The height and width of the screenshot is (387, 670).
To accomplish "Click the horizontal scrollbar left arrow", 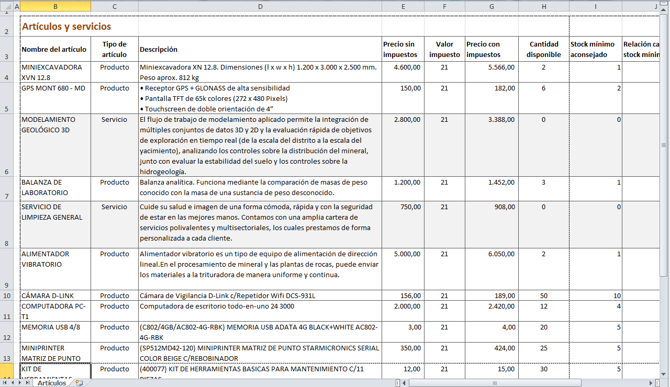I will point(405,383).
